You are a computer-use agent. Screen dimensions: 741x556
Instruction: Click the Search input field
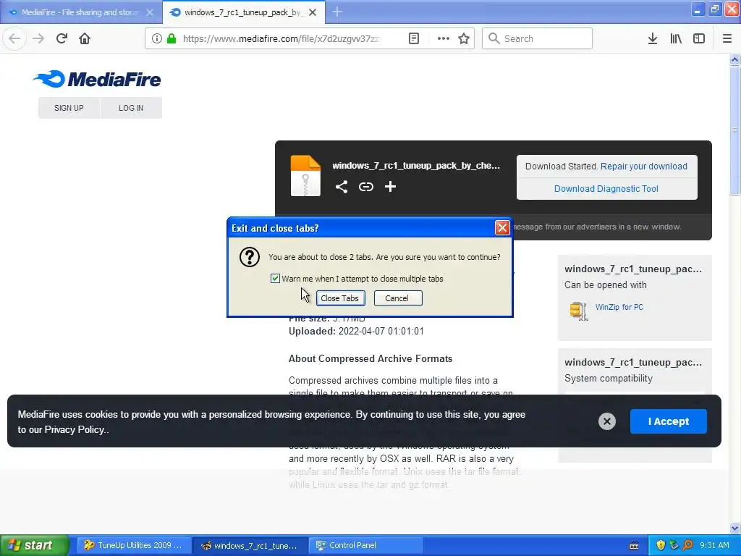pyautogui.click(x=538, y=39)
